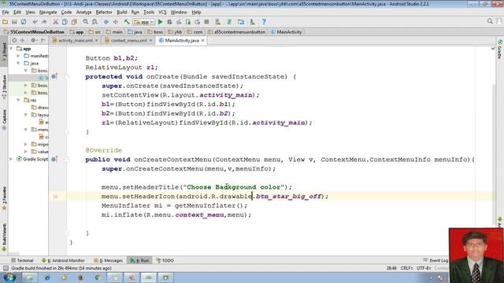Click the Open folder toolbar icon
Viewport: 504px width, 283px height.
6,22
